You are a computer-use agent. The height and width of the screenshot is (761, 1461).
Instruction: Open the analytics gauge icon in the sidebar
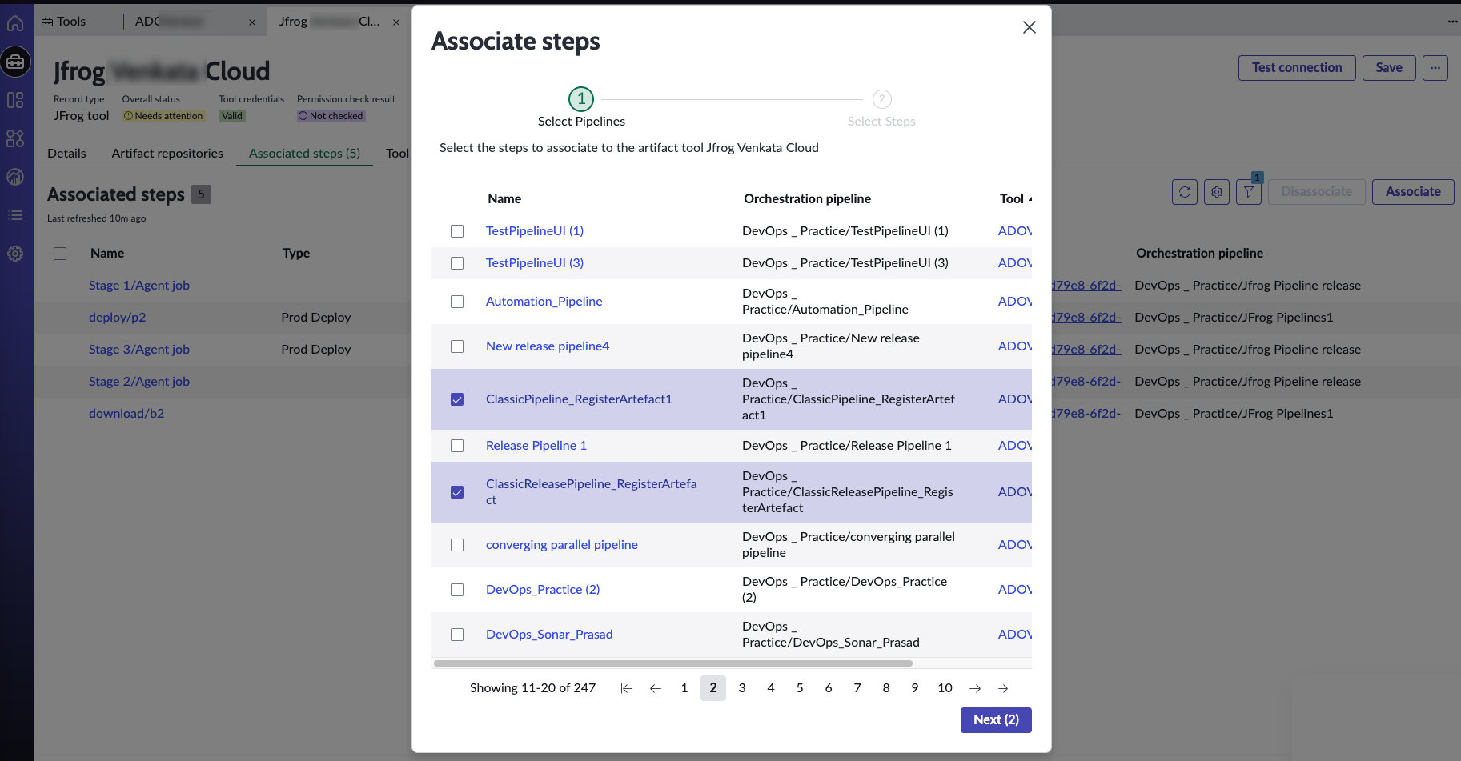coord(15,177)
